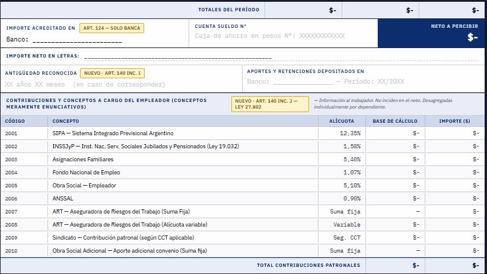Click the BASE DE CÁLCULO column header
Screen dimensions: 487x274
pos(394,121)
